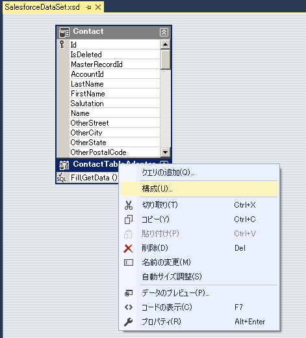Select コピー(Y) menu entry
Screen dimensions: 306x338
coord(199,219)
